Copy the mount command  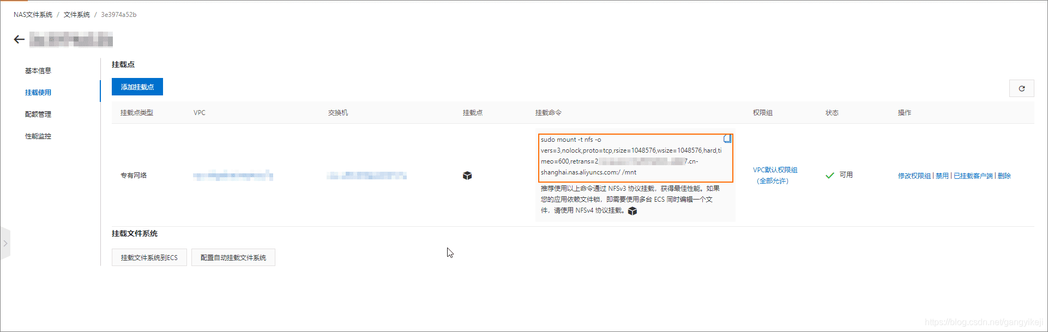point(727,138)
